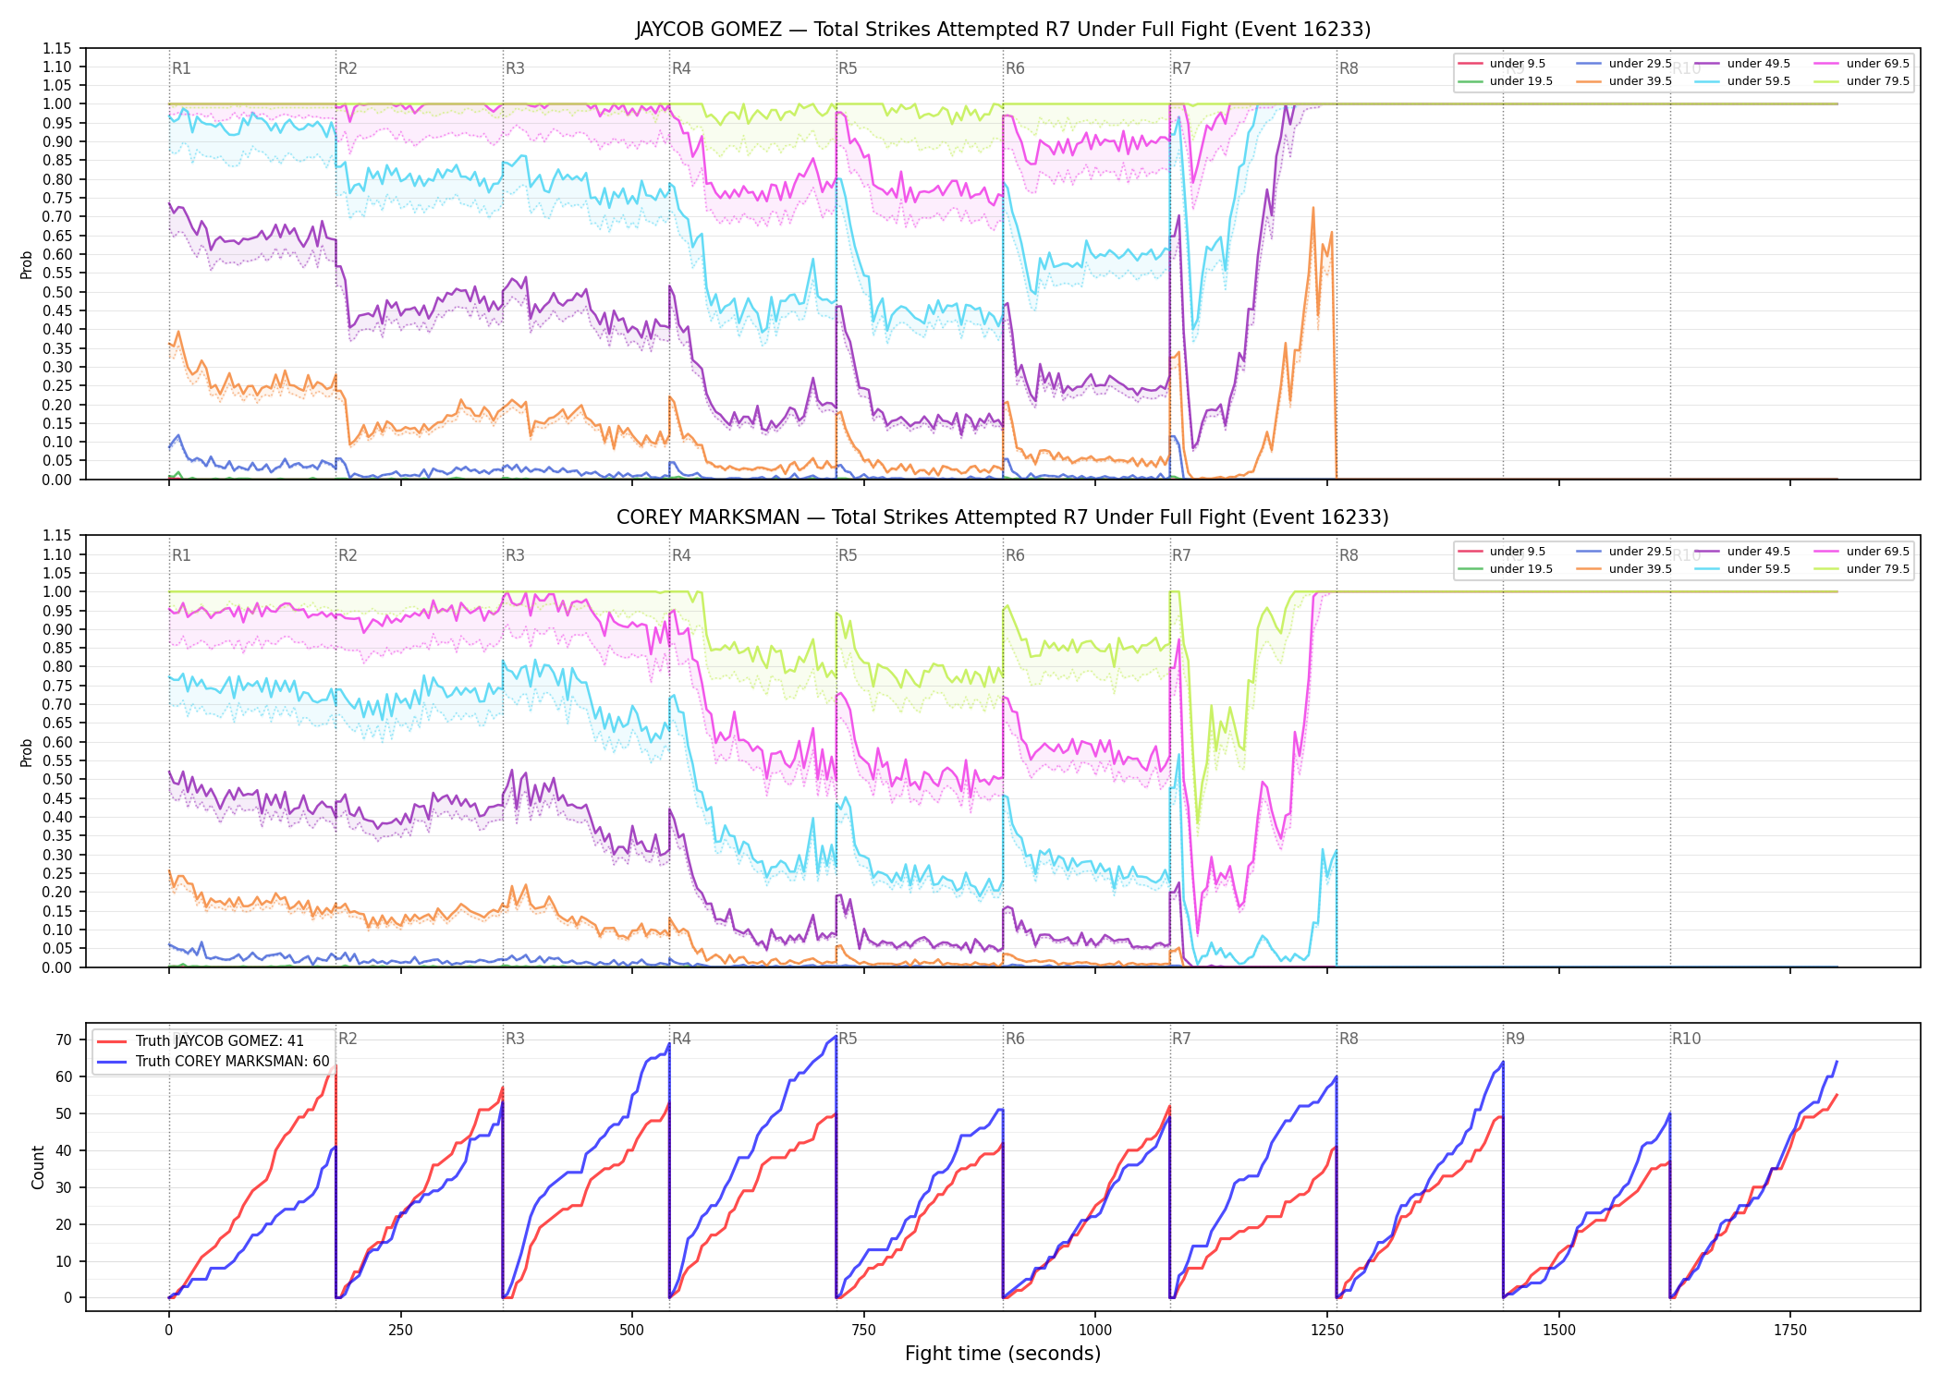The height and width of the screenshot is (1386, 1941).
Task: Click 'Truth COREY MARKSMAN: 60' legend entry
Action: click(x=213, y=1062)
